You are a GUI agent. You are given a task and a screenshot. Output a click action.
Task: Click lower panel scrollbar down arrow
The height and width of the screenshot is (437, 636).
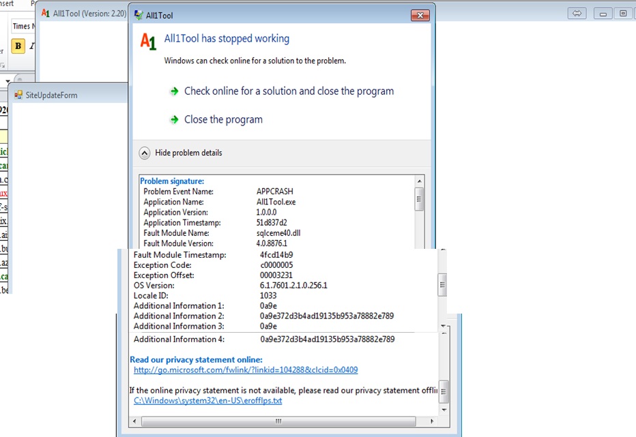click(444, 410)
